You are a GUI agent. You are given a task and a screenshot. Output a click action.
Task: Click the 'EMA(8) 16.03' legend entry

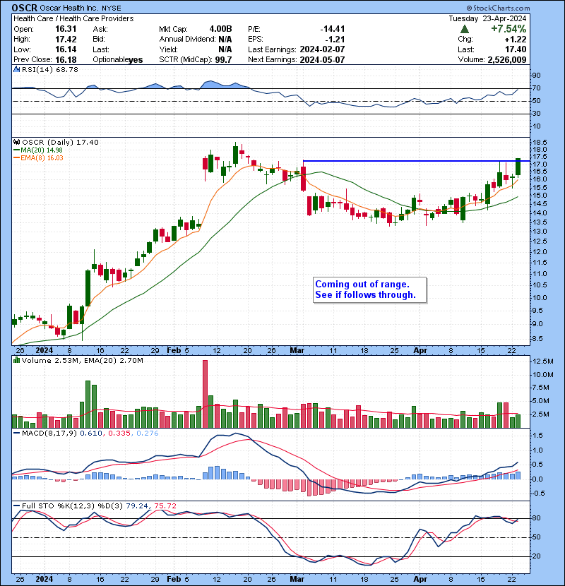(x=42, y=158)
